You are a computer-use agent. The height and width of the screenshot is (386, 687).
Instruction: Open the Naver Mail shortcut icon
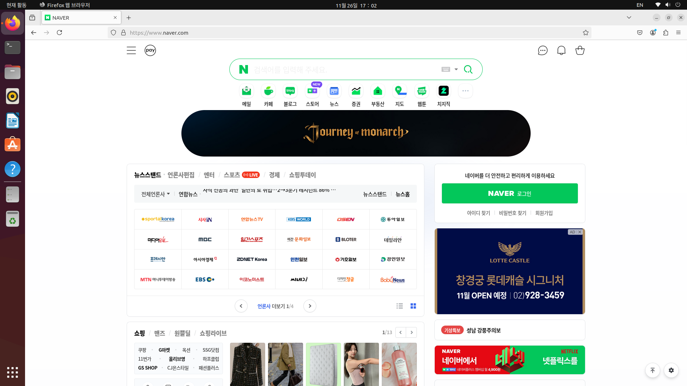coord(246,91)
